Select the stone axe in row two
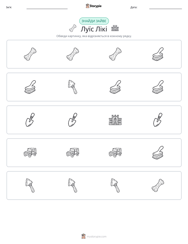Viewport: 188px width, 244px height. pos(73,87)
